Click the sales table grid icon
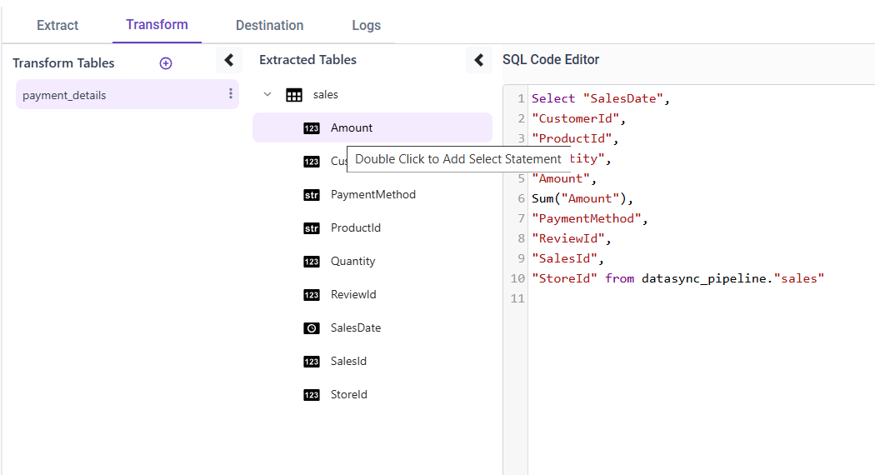Viewport: 875px width, 475px height. [294, 95]
